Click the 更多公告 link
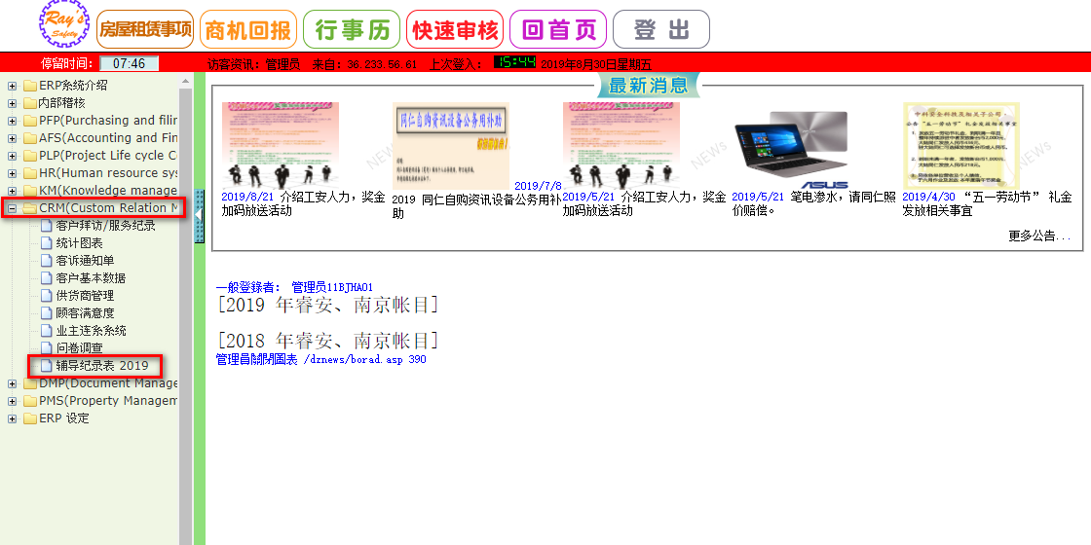Image resolution: width=1091 pixels, height=545 pixels. pos(1039,236)
